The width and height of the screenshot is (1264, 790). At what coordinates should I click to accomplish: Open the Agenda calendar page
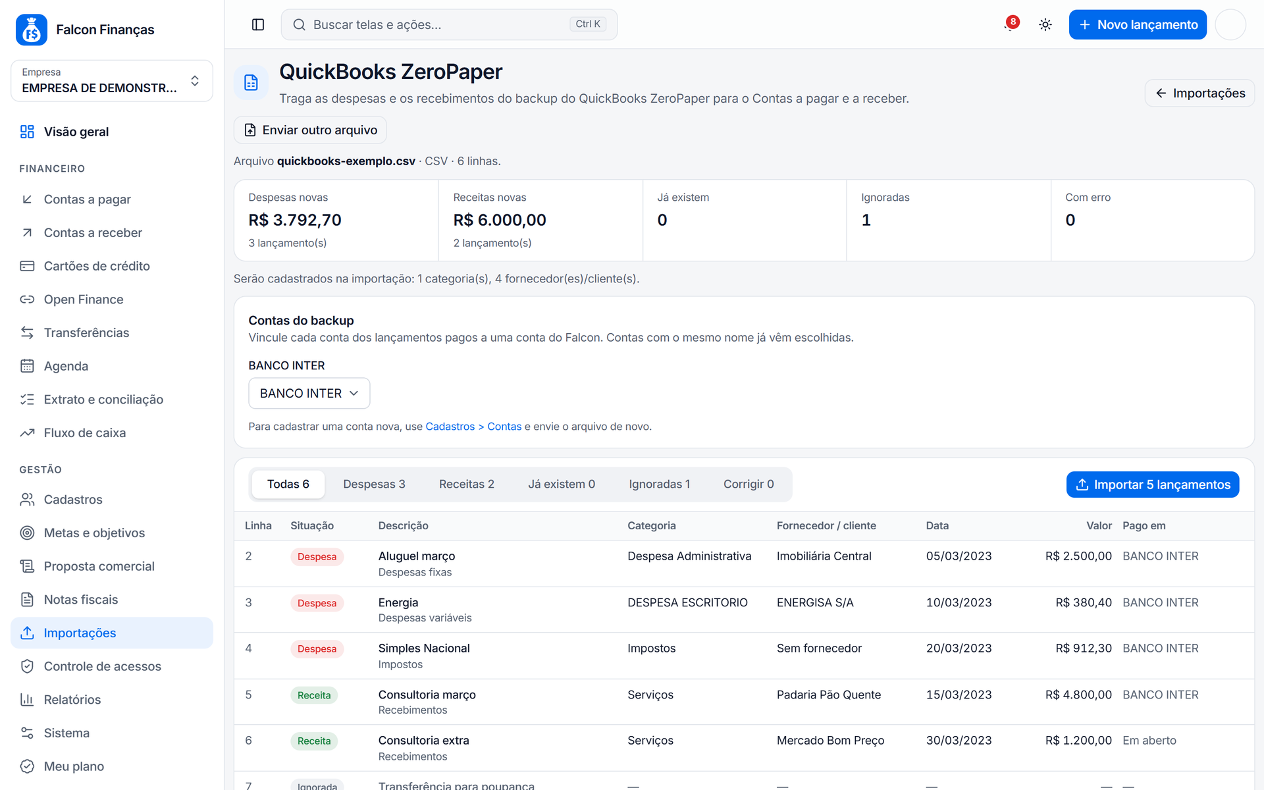point(112,366)
